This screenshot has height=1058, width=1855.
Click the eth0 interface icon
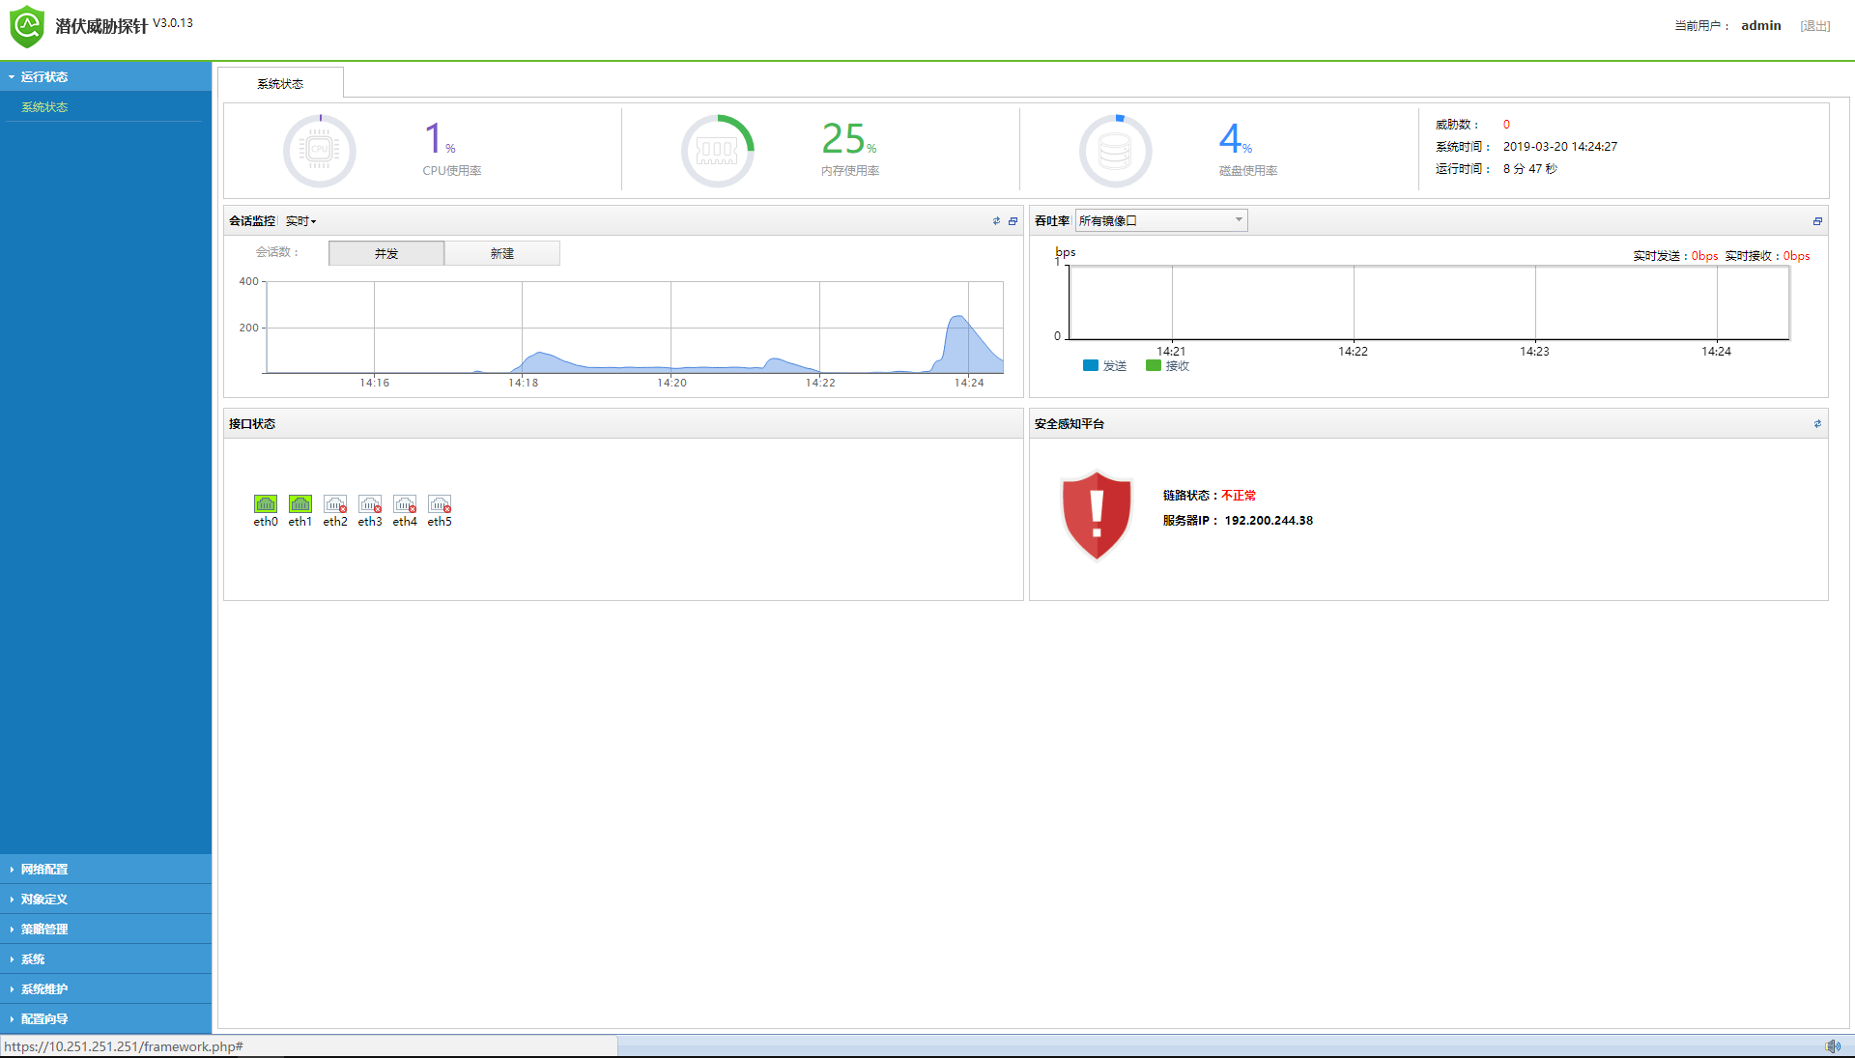click(x=265, y=503)
